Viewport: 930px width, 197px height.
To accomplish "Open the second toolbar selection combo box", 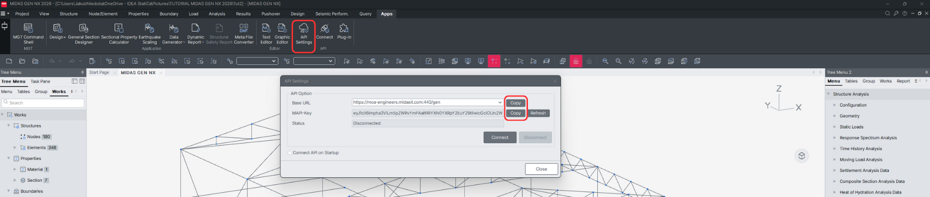I will coord(314,61).
